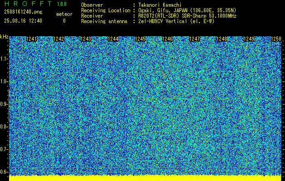This screenshot has width=285, height=181.
Task: Click the meteor count value 0
Action: tap(64, 21)
